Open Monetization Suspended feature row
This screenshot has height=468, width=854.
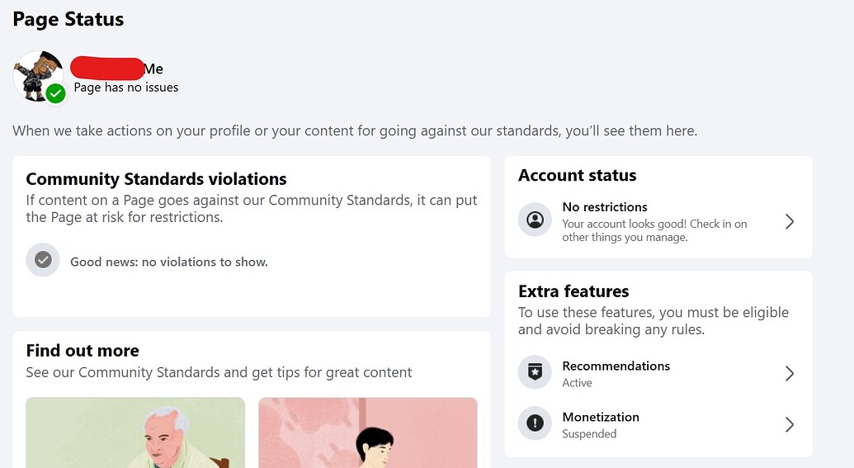(x=658, y=424)
